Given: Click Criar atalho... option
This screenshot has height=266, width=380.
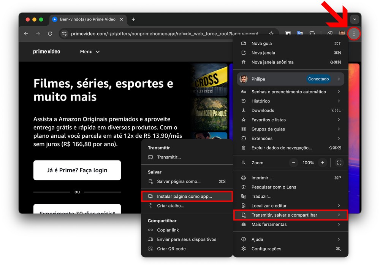Looking at the screenshot, I should click(x=187, y=206).
